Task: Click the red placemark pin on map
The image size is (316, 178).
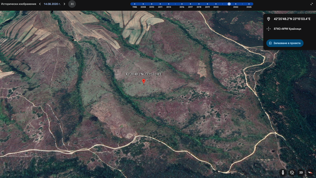Action: (x=144, y=81)
